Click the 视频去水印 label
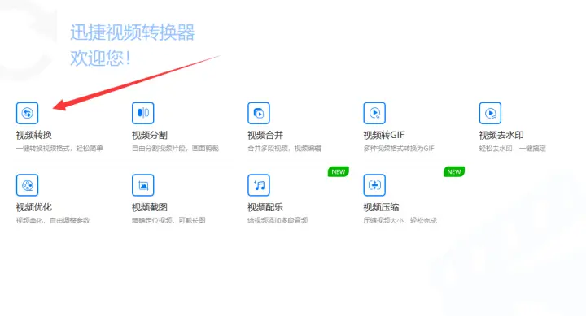The width and height of the screenshot is (586, 316). pos(501,135)
